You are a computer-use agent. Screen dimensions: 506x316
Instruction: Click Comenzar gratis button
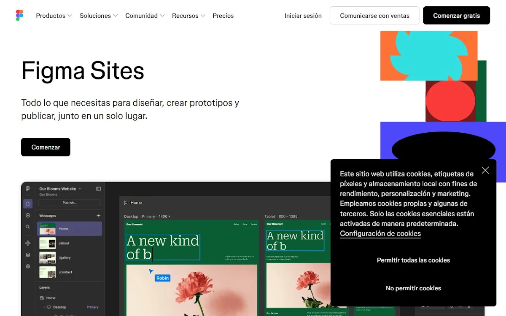(456, 16)
